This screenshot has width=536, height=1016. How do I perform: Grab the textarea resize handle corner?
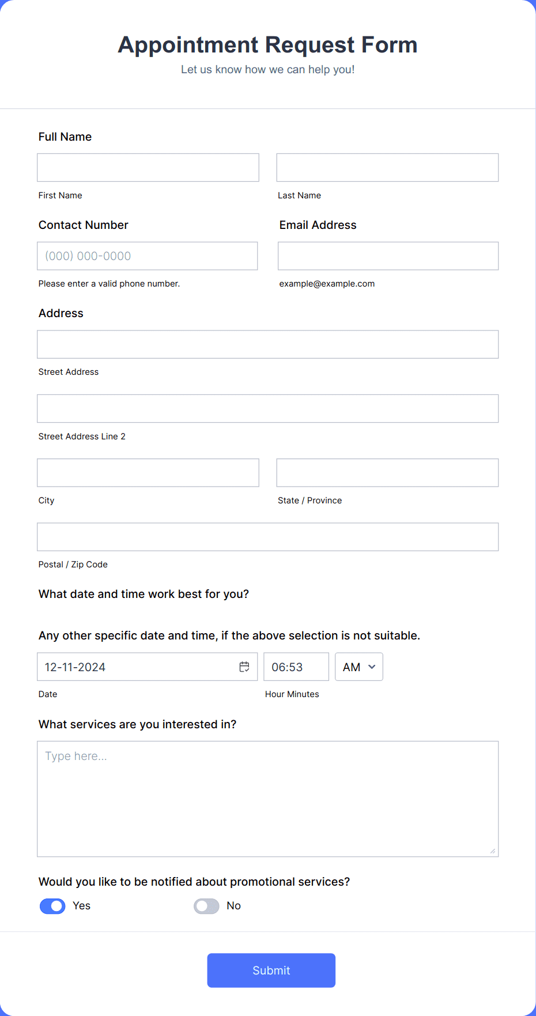[493, 851]
